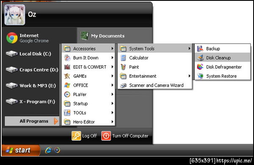Image resolution: width=254 pixels, height=165 pixels.
Task: Expand the TOOLs submenu arrow
Action: (112, 112)
